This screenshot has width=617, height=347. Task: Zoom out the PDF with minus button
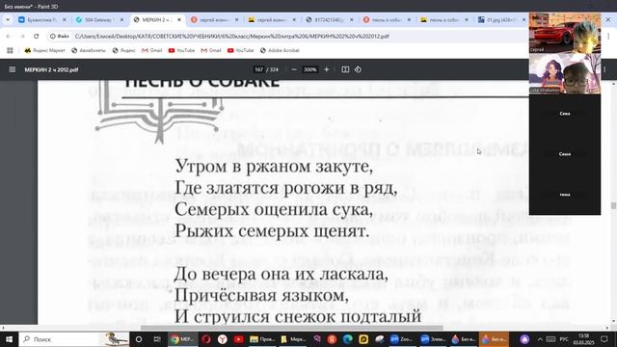point(294,69)
